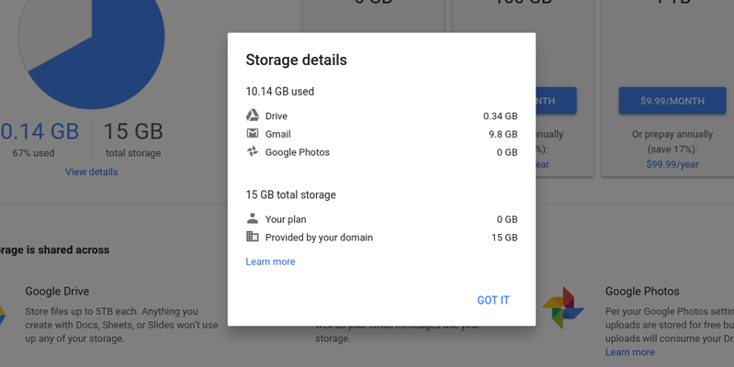Click the Drive icon in storage details
734x367 pixels.
(x=253, y=115)
